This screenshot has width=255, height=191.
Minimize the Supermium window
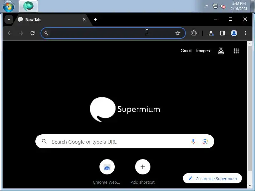point(216,19)
